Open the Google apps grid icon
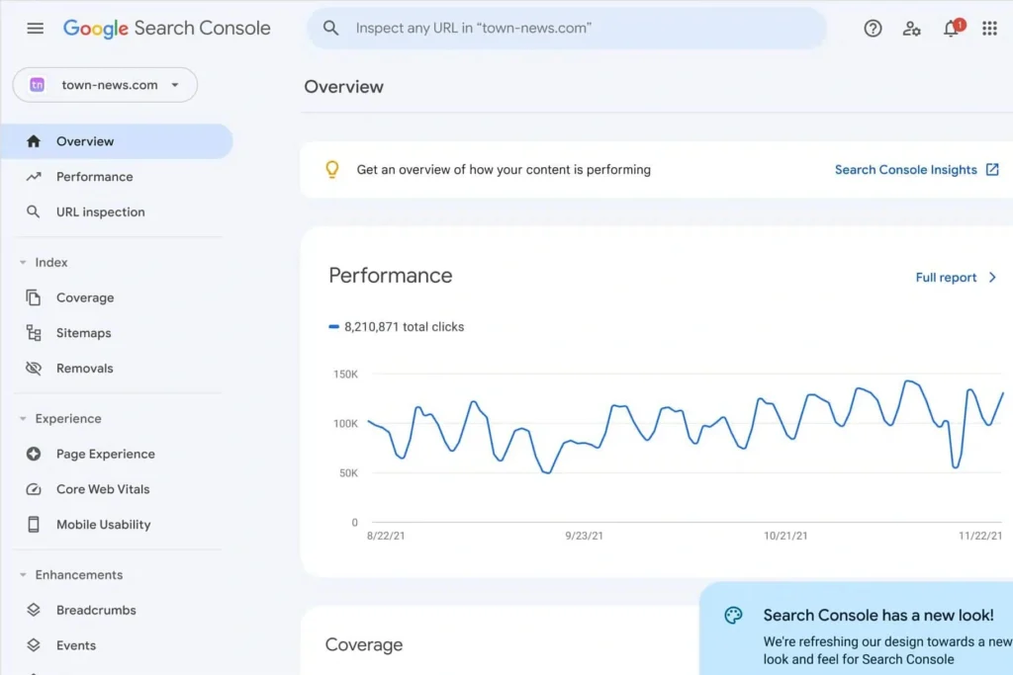Viewport: 1013px width, 675px height. (989, 29)
